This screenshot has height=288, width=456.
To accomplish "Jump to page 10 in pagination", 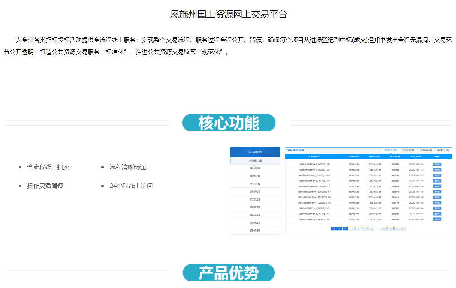I will pyautogui.click(x=390, y=228).
